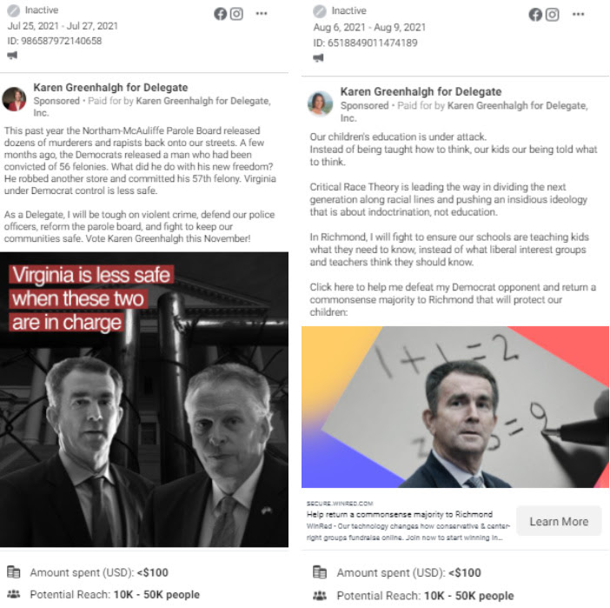Open three-dot menu on left ad
This screenshot has width=610, height=608.
click(x=262, y=14)
